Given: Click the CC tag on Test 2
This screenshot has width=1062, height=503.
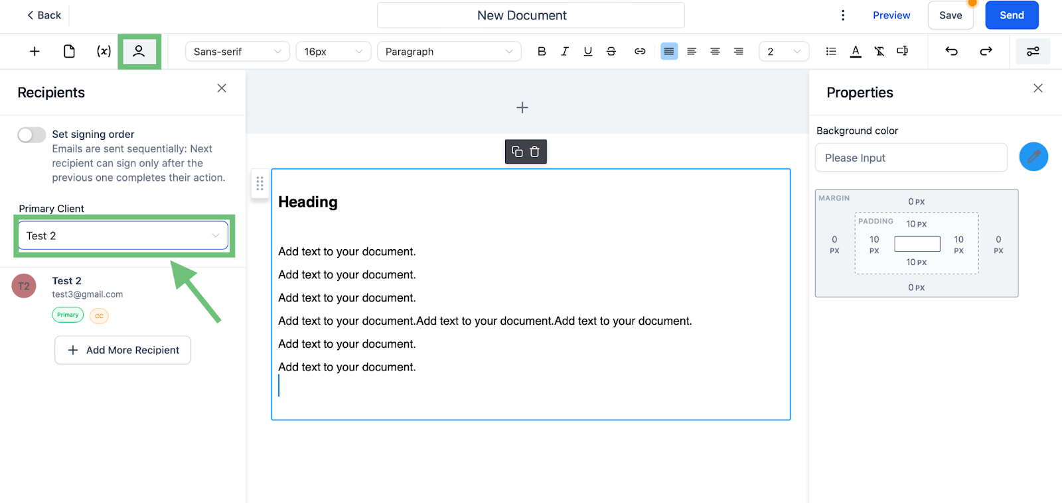Looking at the screenshot, I should [x=99, y=316].
